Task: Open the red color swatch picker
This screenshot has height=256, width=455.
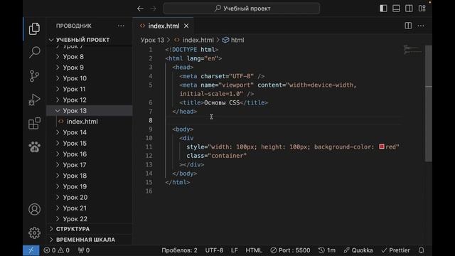Action: (382, 146)
